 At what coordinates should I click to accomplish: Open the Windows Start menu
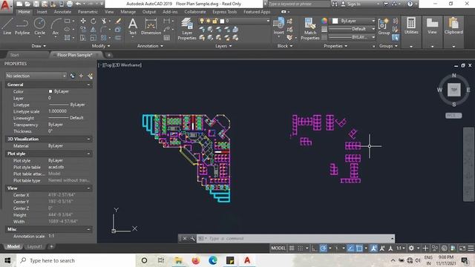tap(7, 260)
